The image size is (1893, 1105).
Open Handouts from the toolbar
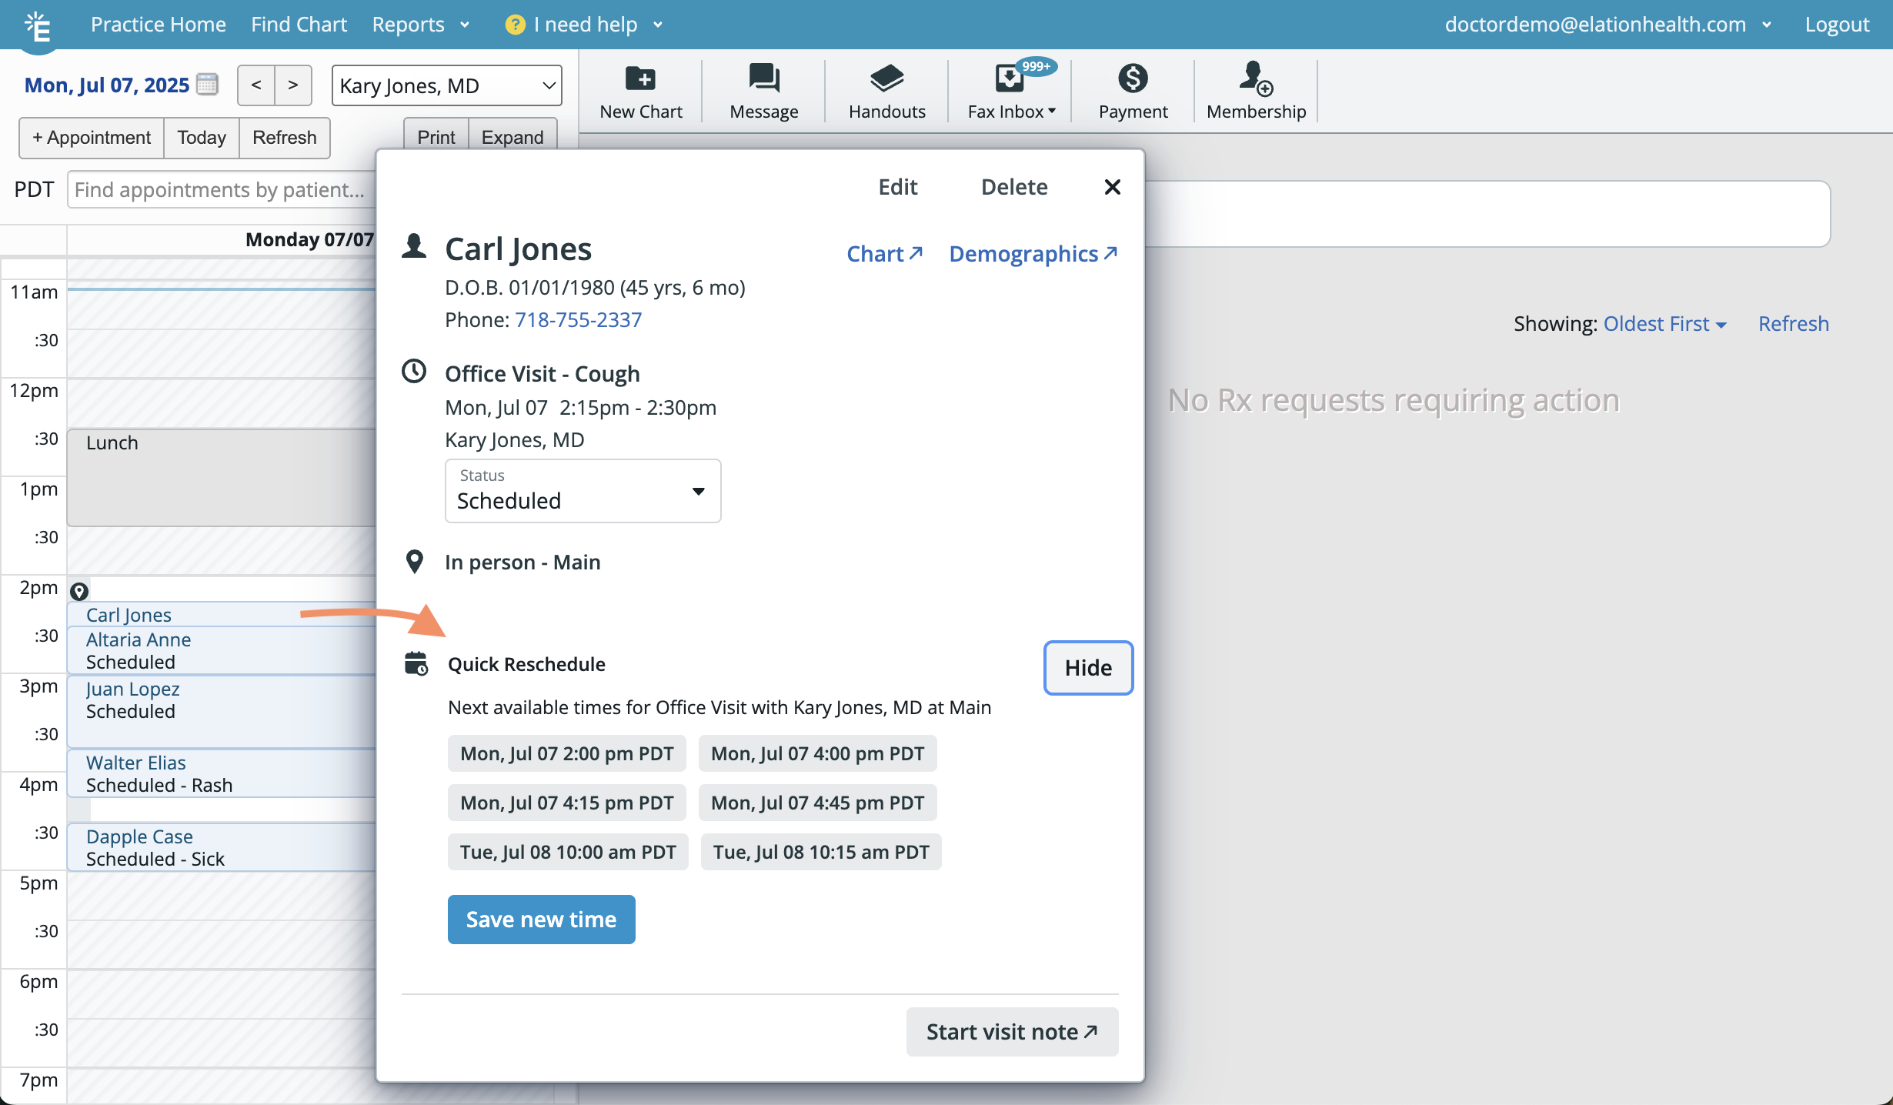click(x=886, y=78)
